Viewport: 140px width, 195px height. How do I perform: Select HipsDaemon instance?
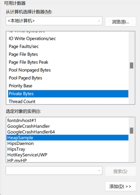click(67, 143)
